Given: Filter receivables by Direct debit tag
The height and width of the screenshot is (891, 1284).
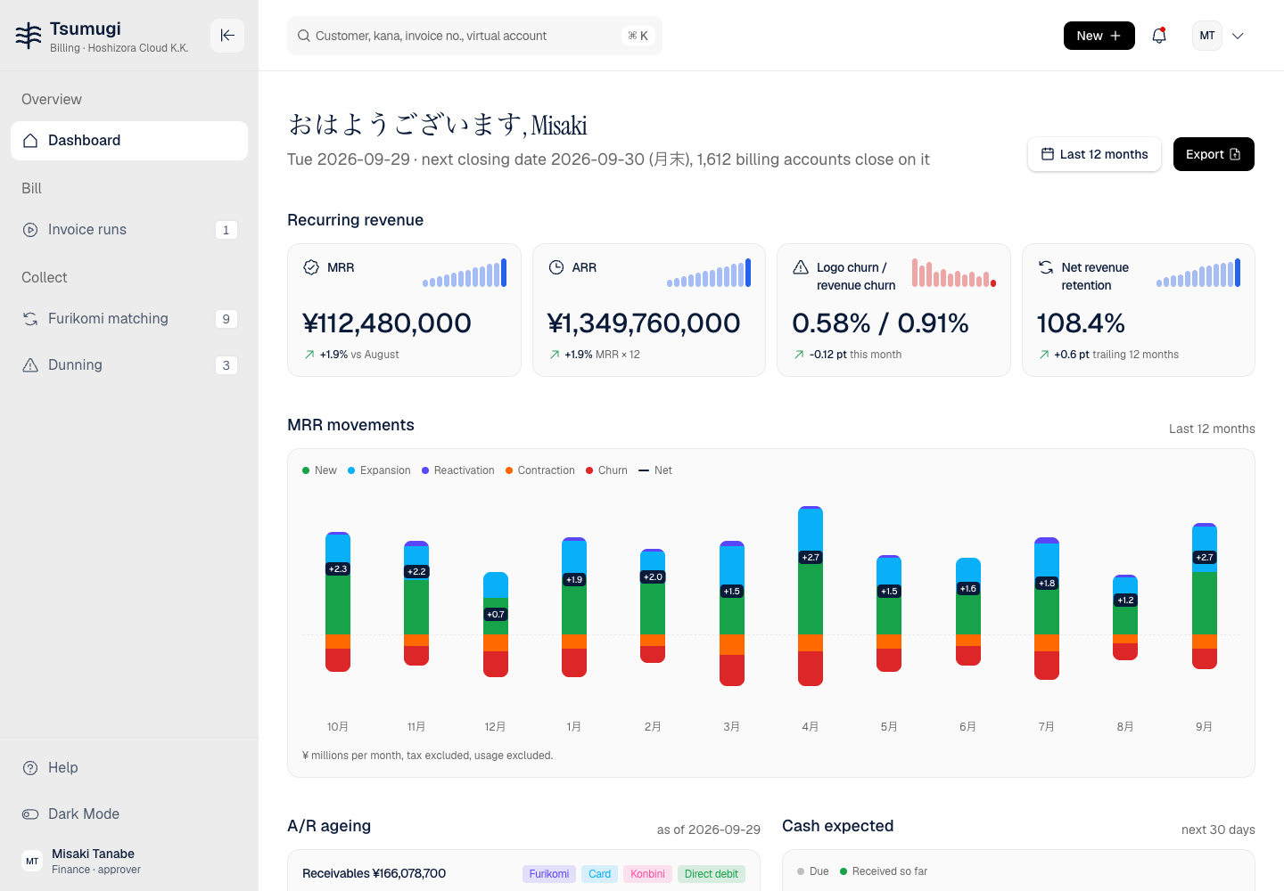Looking at the screenshot, I should (712, 874).
